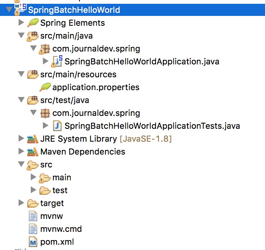Select the src/test/java label
The width and height of the screenshot is (265, 250).
pos(65,100)
